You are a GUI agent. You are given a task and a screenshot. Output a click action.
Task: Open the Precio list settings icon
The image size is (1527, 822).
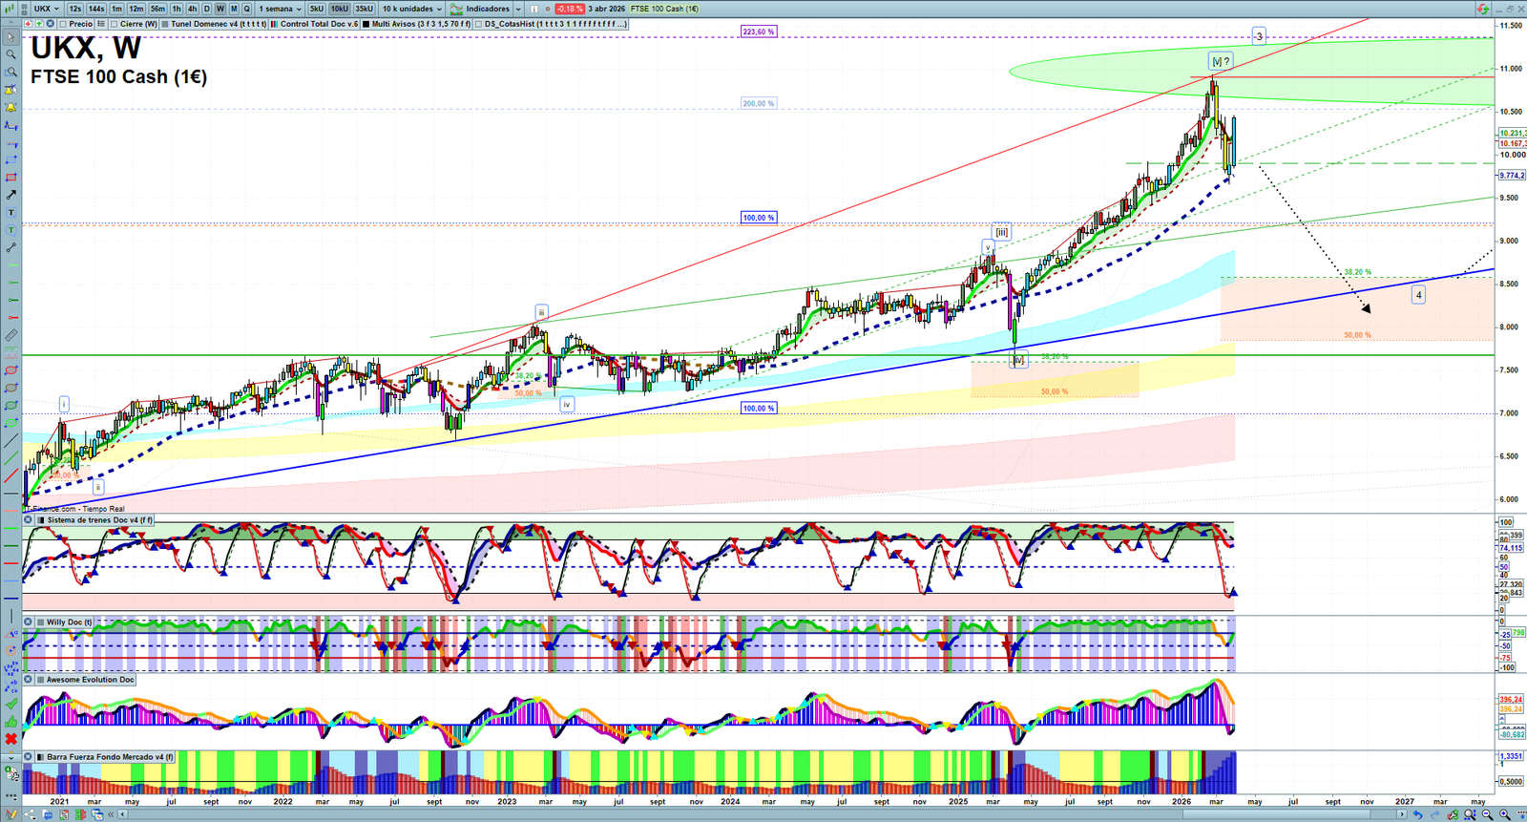[100, 24]
